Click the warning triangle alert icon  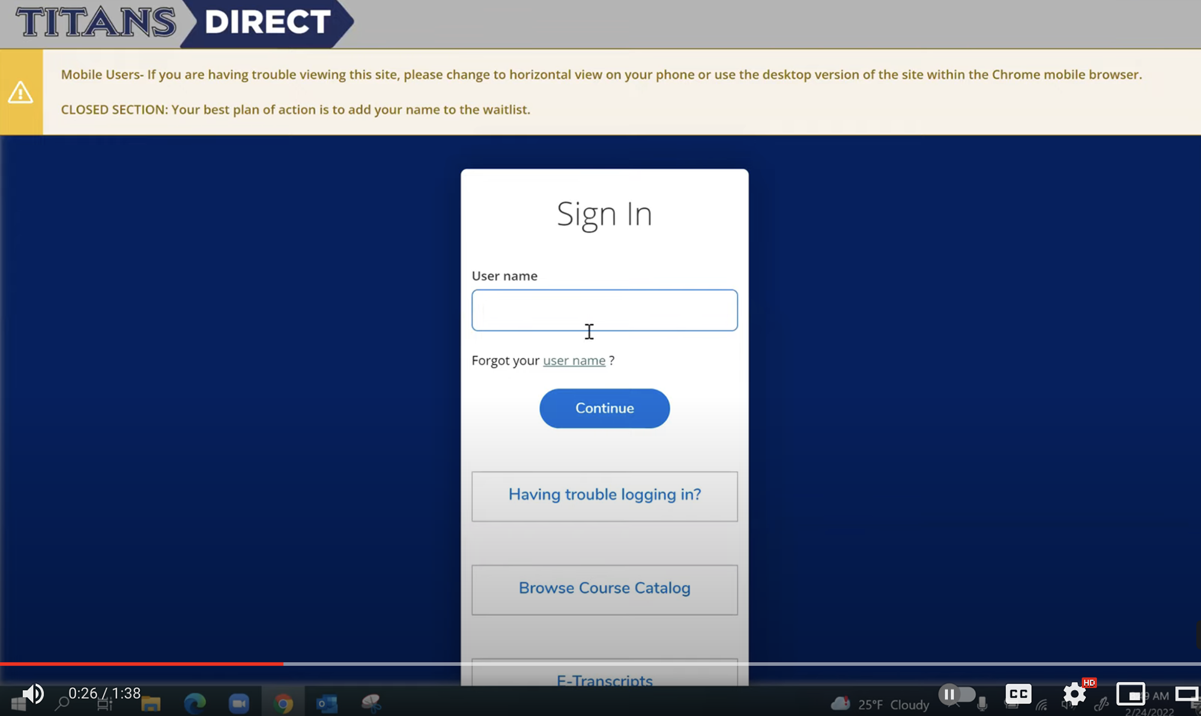21,92
